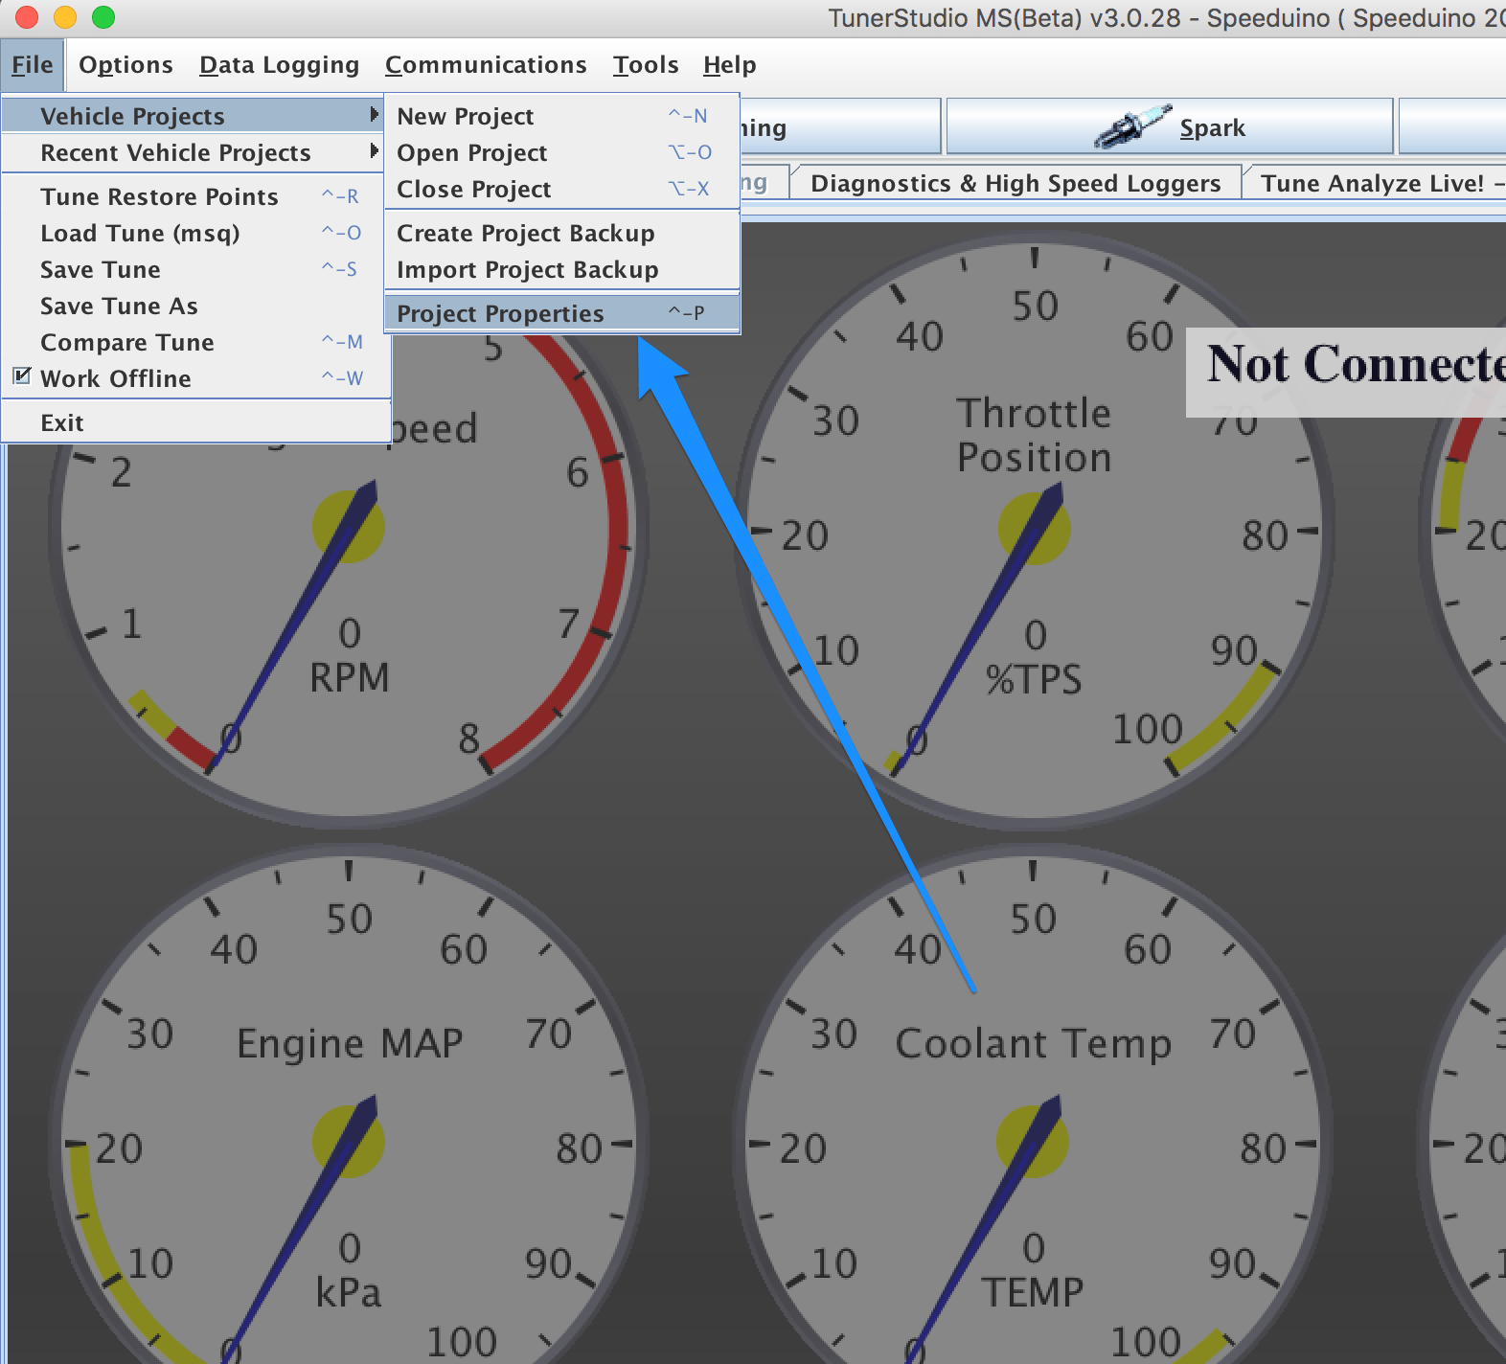Choose Exit from File menu
The image size is (1506, 1364).
[195, 422]
